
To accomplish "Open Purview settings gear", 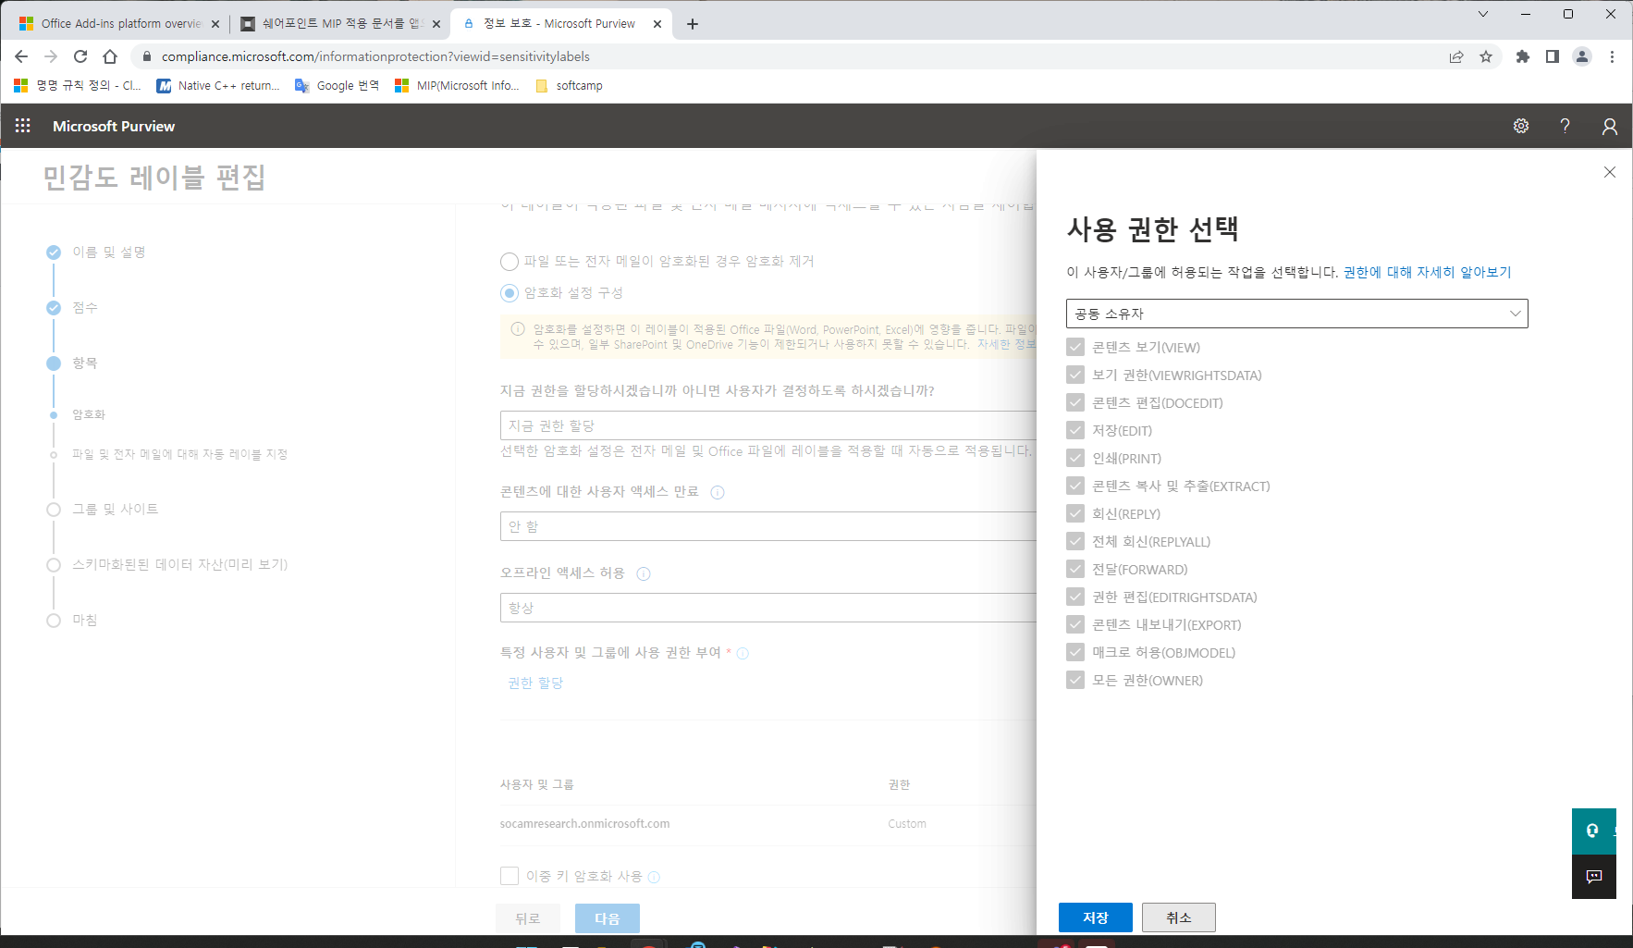I will (1521, 126).
